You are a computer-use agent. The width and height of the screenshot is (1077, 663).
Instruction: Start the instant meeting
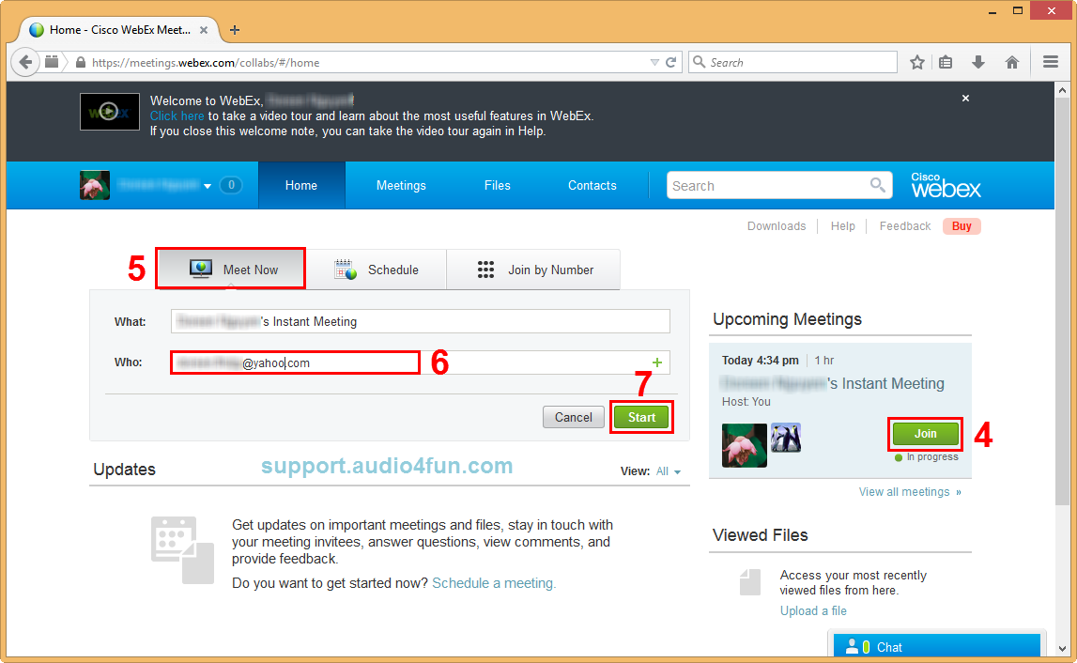641,417
